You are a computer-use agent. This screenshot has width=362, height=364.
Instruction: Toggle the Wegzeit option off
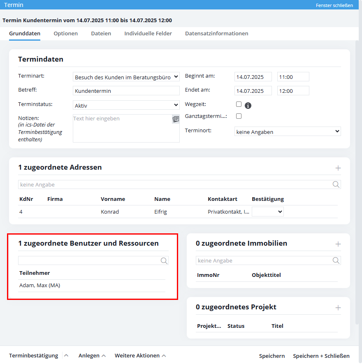click(x=239, y=104)
